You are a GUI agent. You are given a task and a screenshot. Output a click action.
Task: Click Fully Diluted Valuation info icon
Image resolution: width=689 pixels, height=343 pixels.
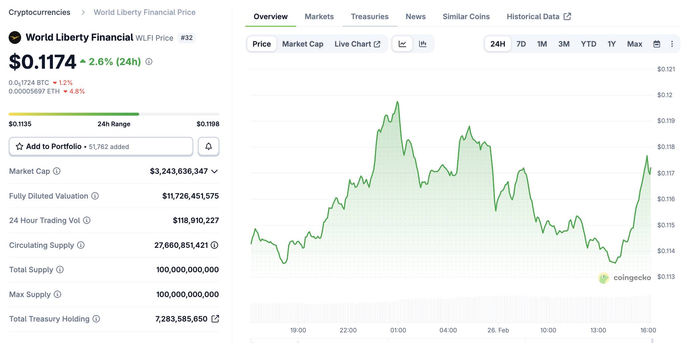pos(95,196)
